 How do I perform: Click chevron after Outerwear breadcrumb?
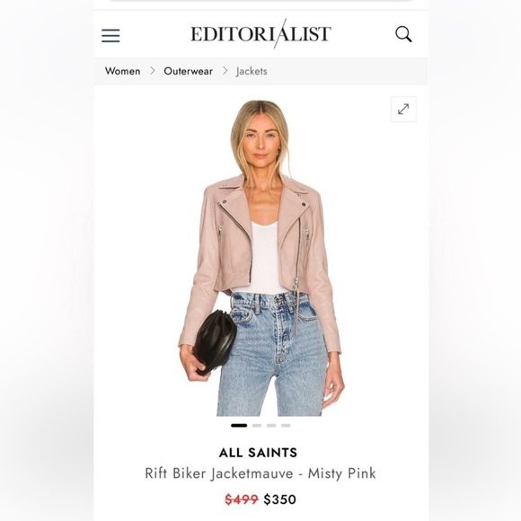coord(225,71)
